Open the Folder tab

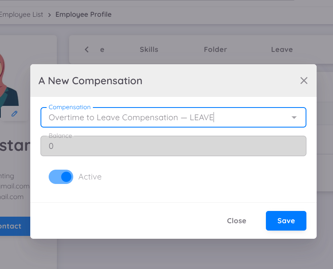coord(215,49)
